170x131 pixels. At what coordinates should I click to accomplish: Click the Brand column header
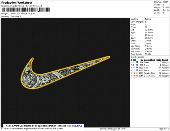click(x=165, y=60)
